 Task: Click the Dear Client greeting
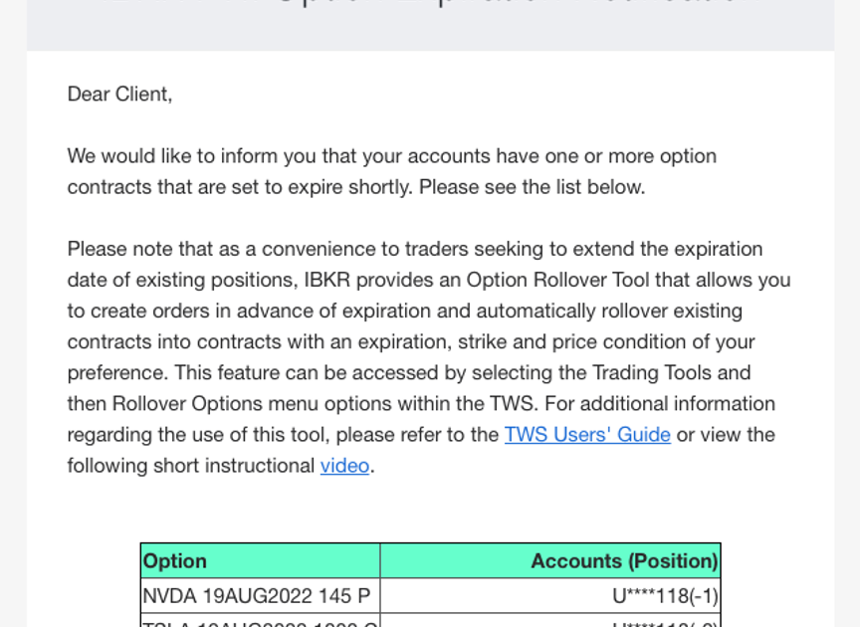pyautogui.click(x=119, y=95)
